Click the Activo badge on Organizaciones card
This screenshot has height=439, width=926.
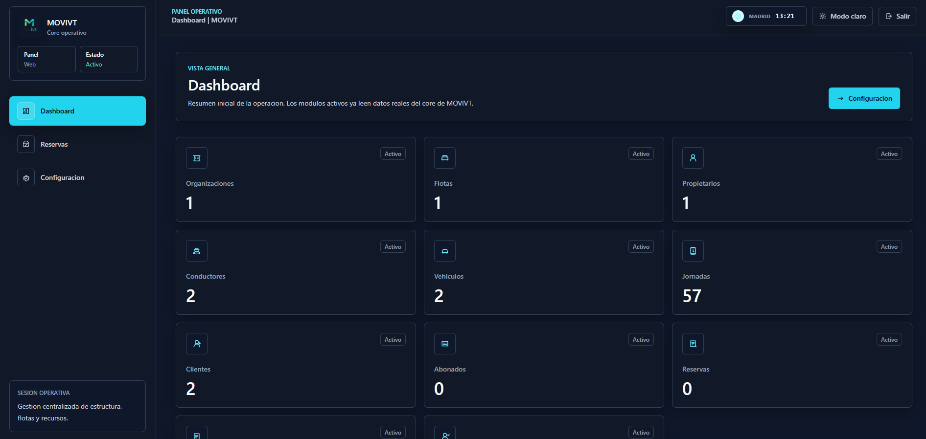tap(393, 154)
